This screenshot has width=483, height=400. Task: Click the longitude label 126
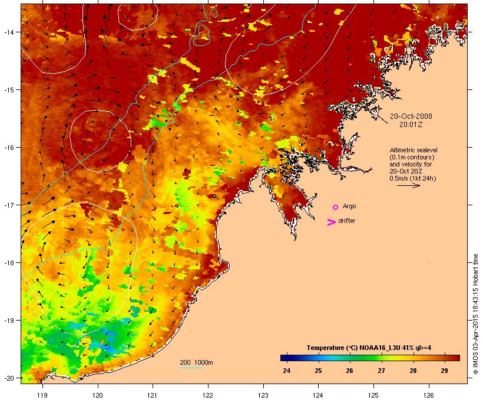[428, 395]
